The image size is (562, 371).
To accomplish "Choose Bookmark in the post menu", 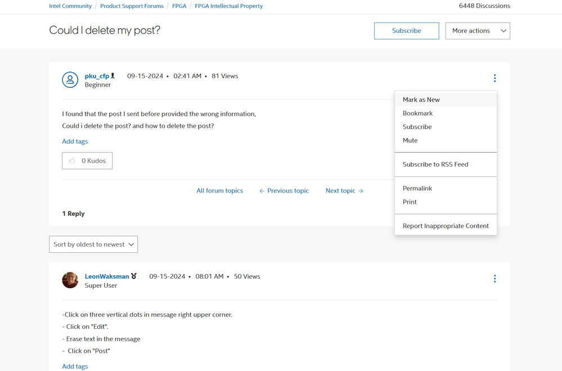I will (446, 113).
